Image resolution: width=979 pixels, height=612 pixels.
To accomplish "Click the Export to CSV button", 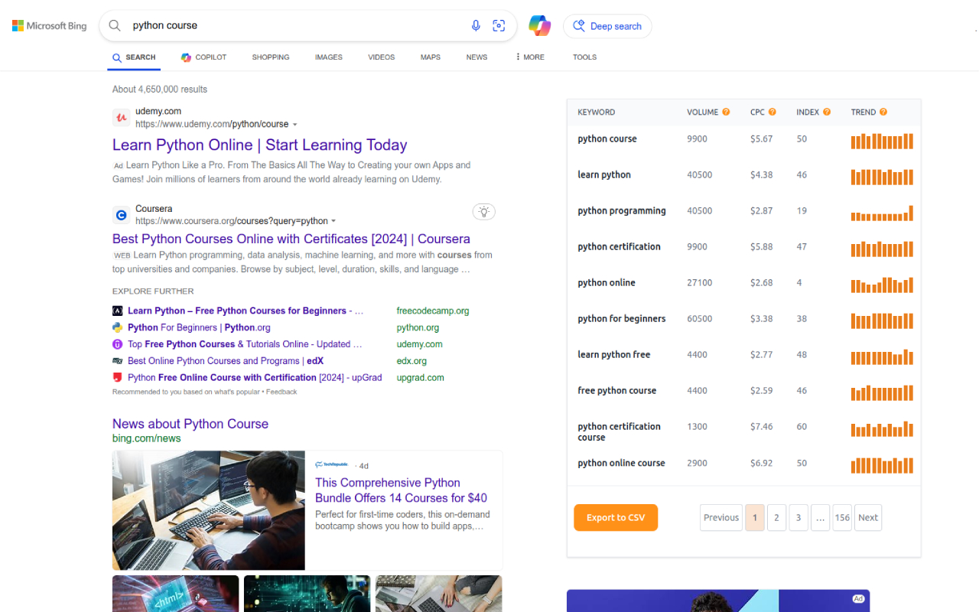I will click(x=616, y=518).
